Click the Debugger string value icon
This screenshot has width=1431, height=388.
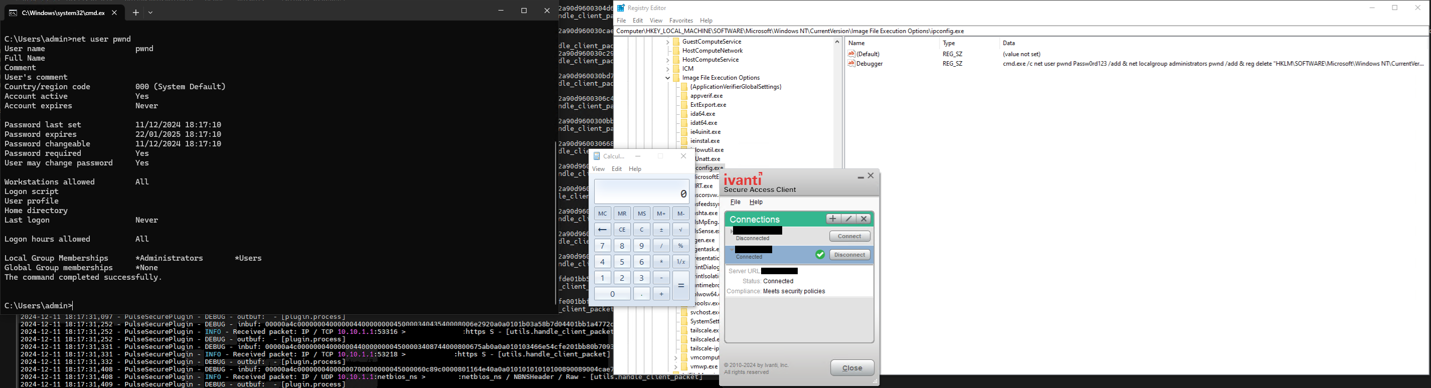tap(851, 64)
